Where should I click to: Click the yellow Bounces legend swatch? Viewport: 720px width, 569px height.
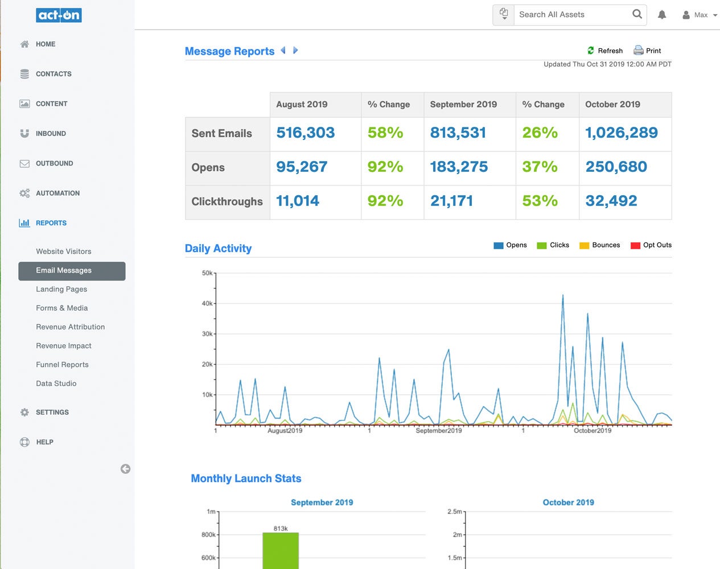click(x=584, y=246)
